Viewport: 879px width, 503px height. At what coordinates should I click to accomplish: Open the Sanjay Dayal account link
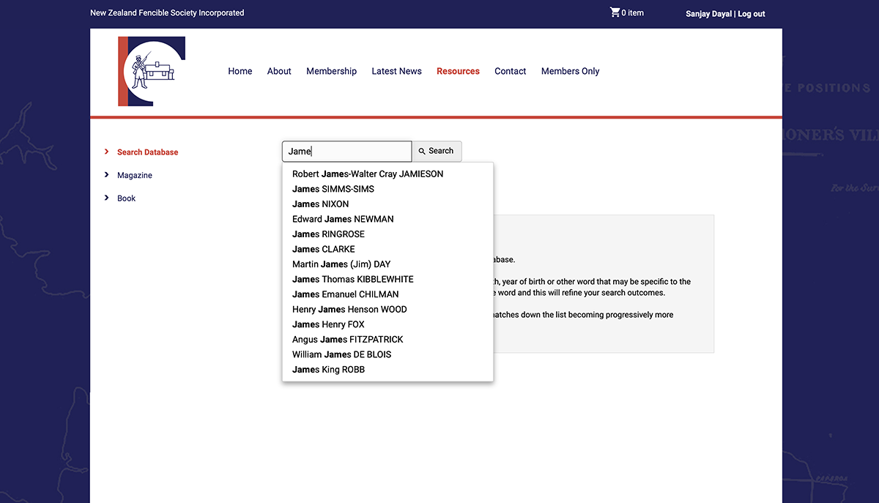(x=708, y=14)
